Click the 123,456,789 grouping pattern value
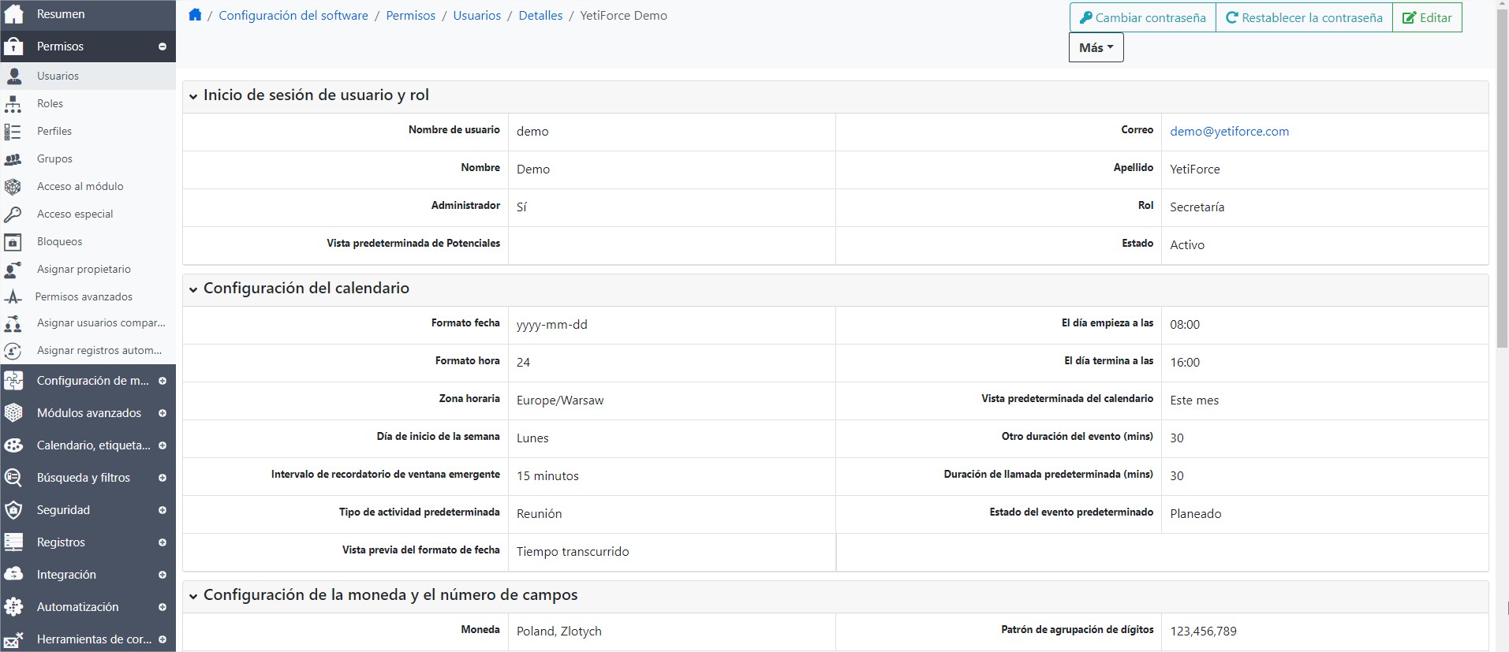This screenshot has height=652, width=1509. [x=1203, y=631]
